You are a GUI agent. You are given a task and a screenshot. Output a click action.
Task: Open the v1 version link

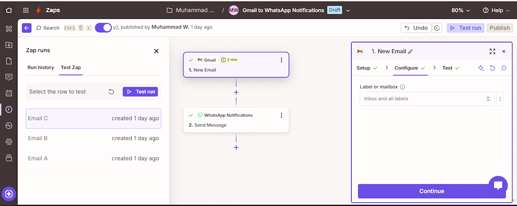pyautogui.click(x=116, y=27)
